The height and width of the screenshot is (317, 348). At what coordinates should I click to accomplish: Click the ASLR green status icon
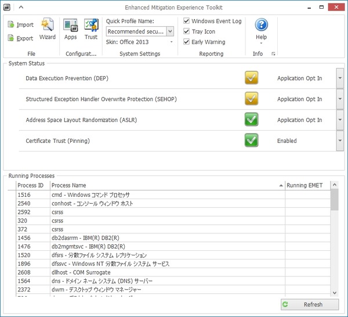point(251,120)
